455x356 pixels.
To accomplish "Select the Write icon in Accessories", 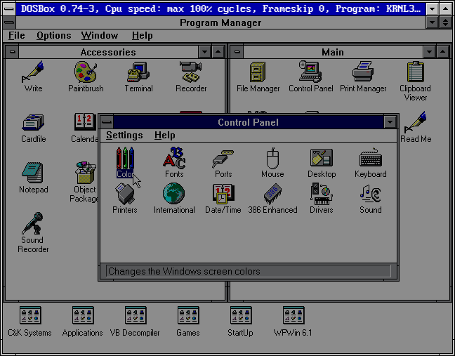I will (x=33, y=77).
